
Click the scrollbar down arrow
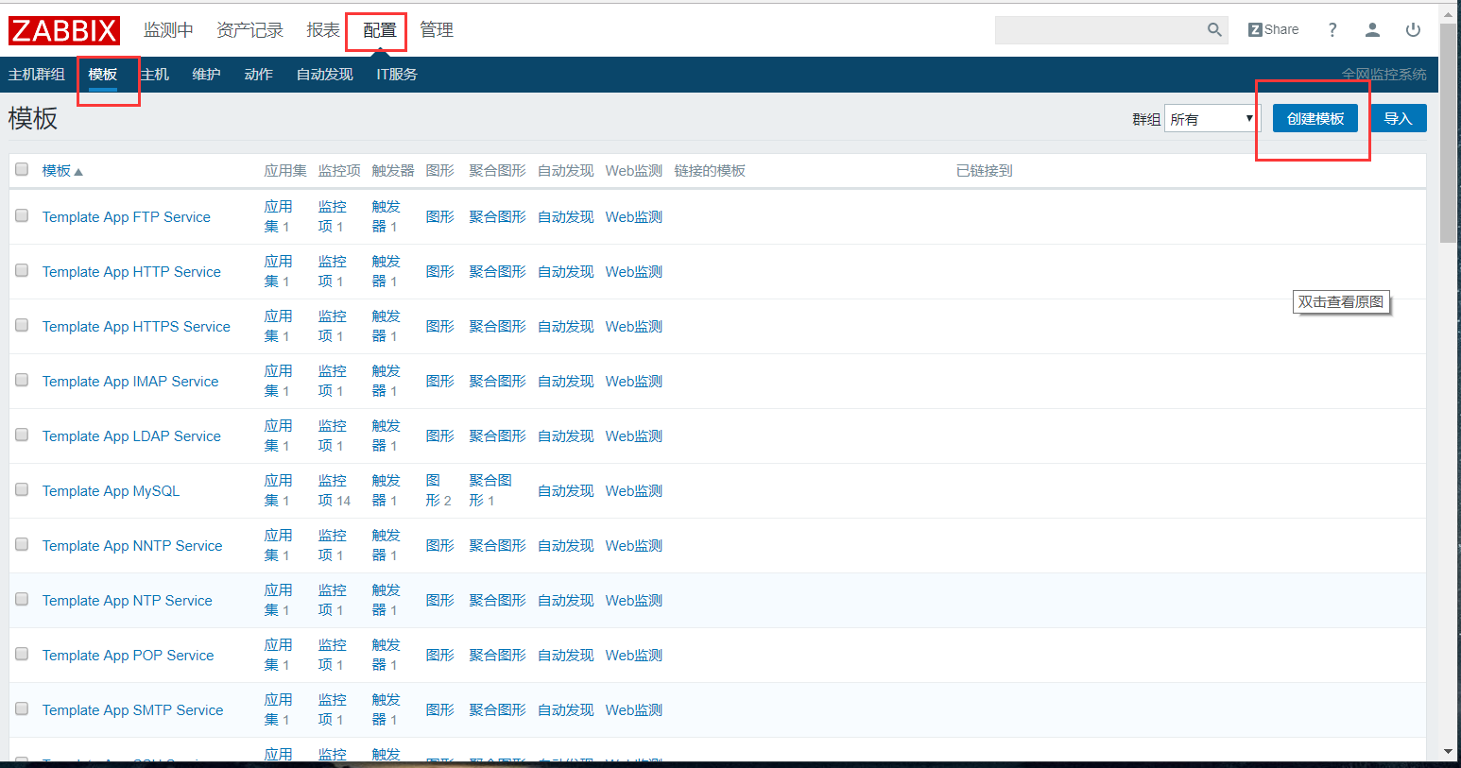tap(1448, 752)
